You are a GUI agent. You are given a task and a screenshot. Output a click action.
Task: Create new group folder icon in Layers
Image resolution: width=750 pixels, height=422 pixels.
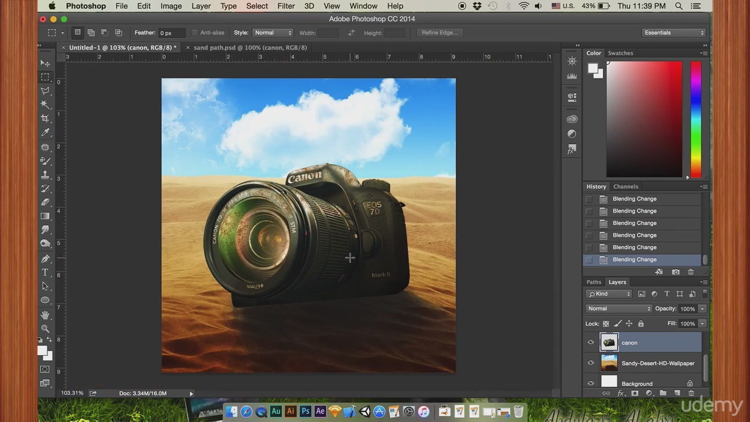[663, 393]
